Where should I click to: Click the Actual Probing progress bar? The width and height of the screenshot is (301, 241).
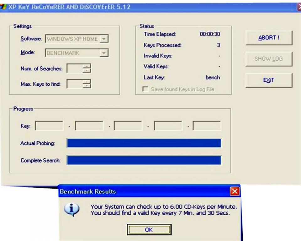pos(144,143)
